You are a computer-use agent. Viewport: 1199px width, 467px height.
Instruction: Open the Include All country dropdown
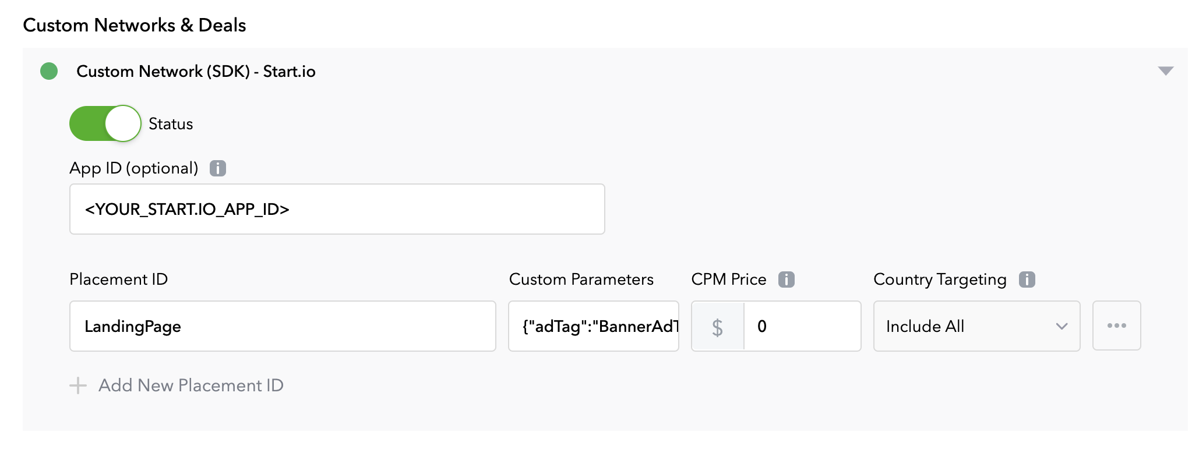pyautogui.click(x=977, y=326)
